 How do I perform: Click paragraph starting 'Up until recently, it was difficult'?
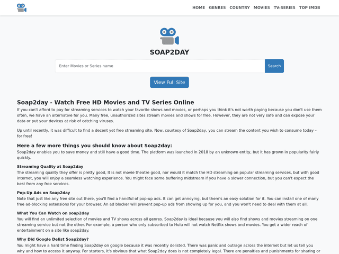(x=167, y=133)
